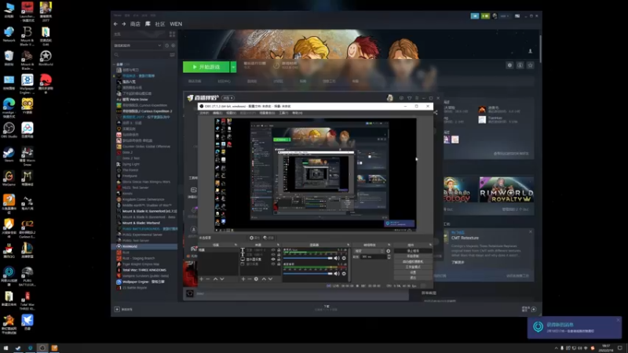Remove the scene with the OBS minus icon
Viewport: 628px width, 353px height.
208,279
